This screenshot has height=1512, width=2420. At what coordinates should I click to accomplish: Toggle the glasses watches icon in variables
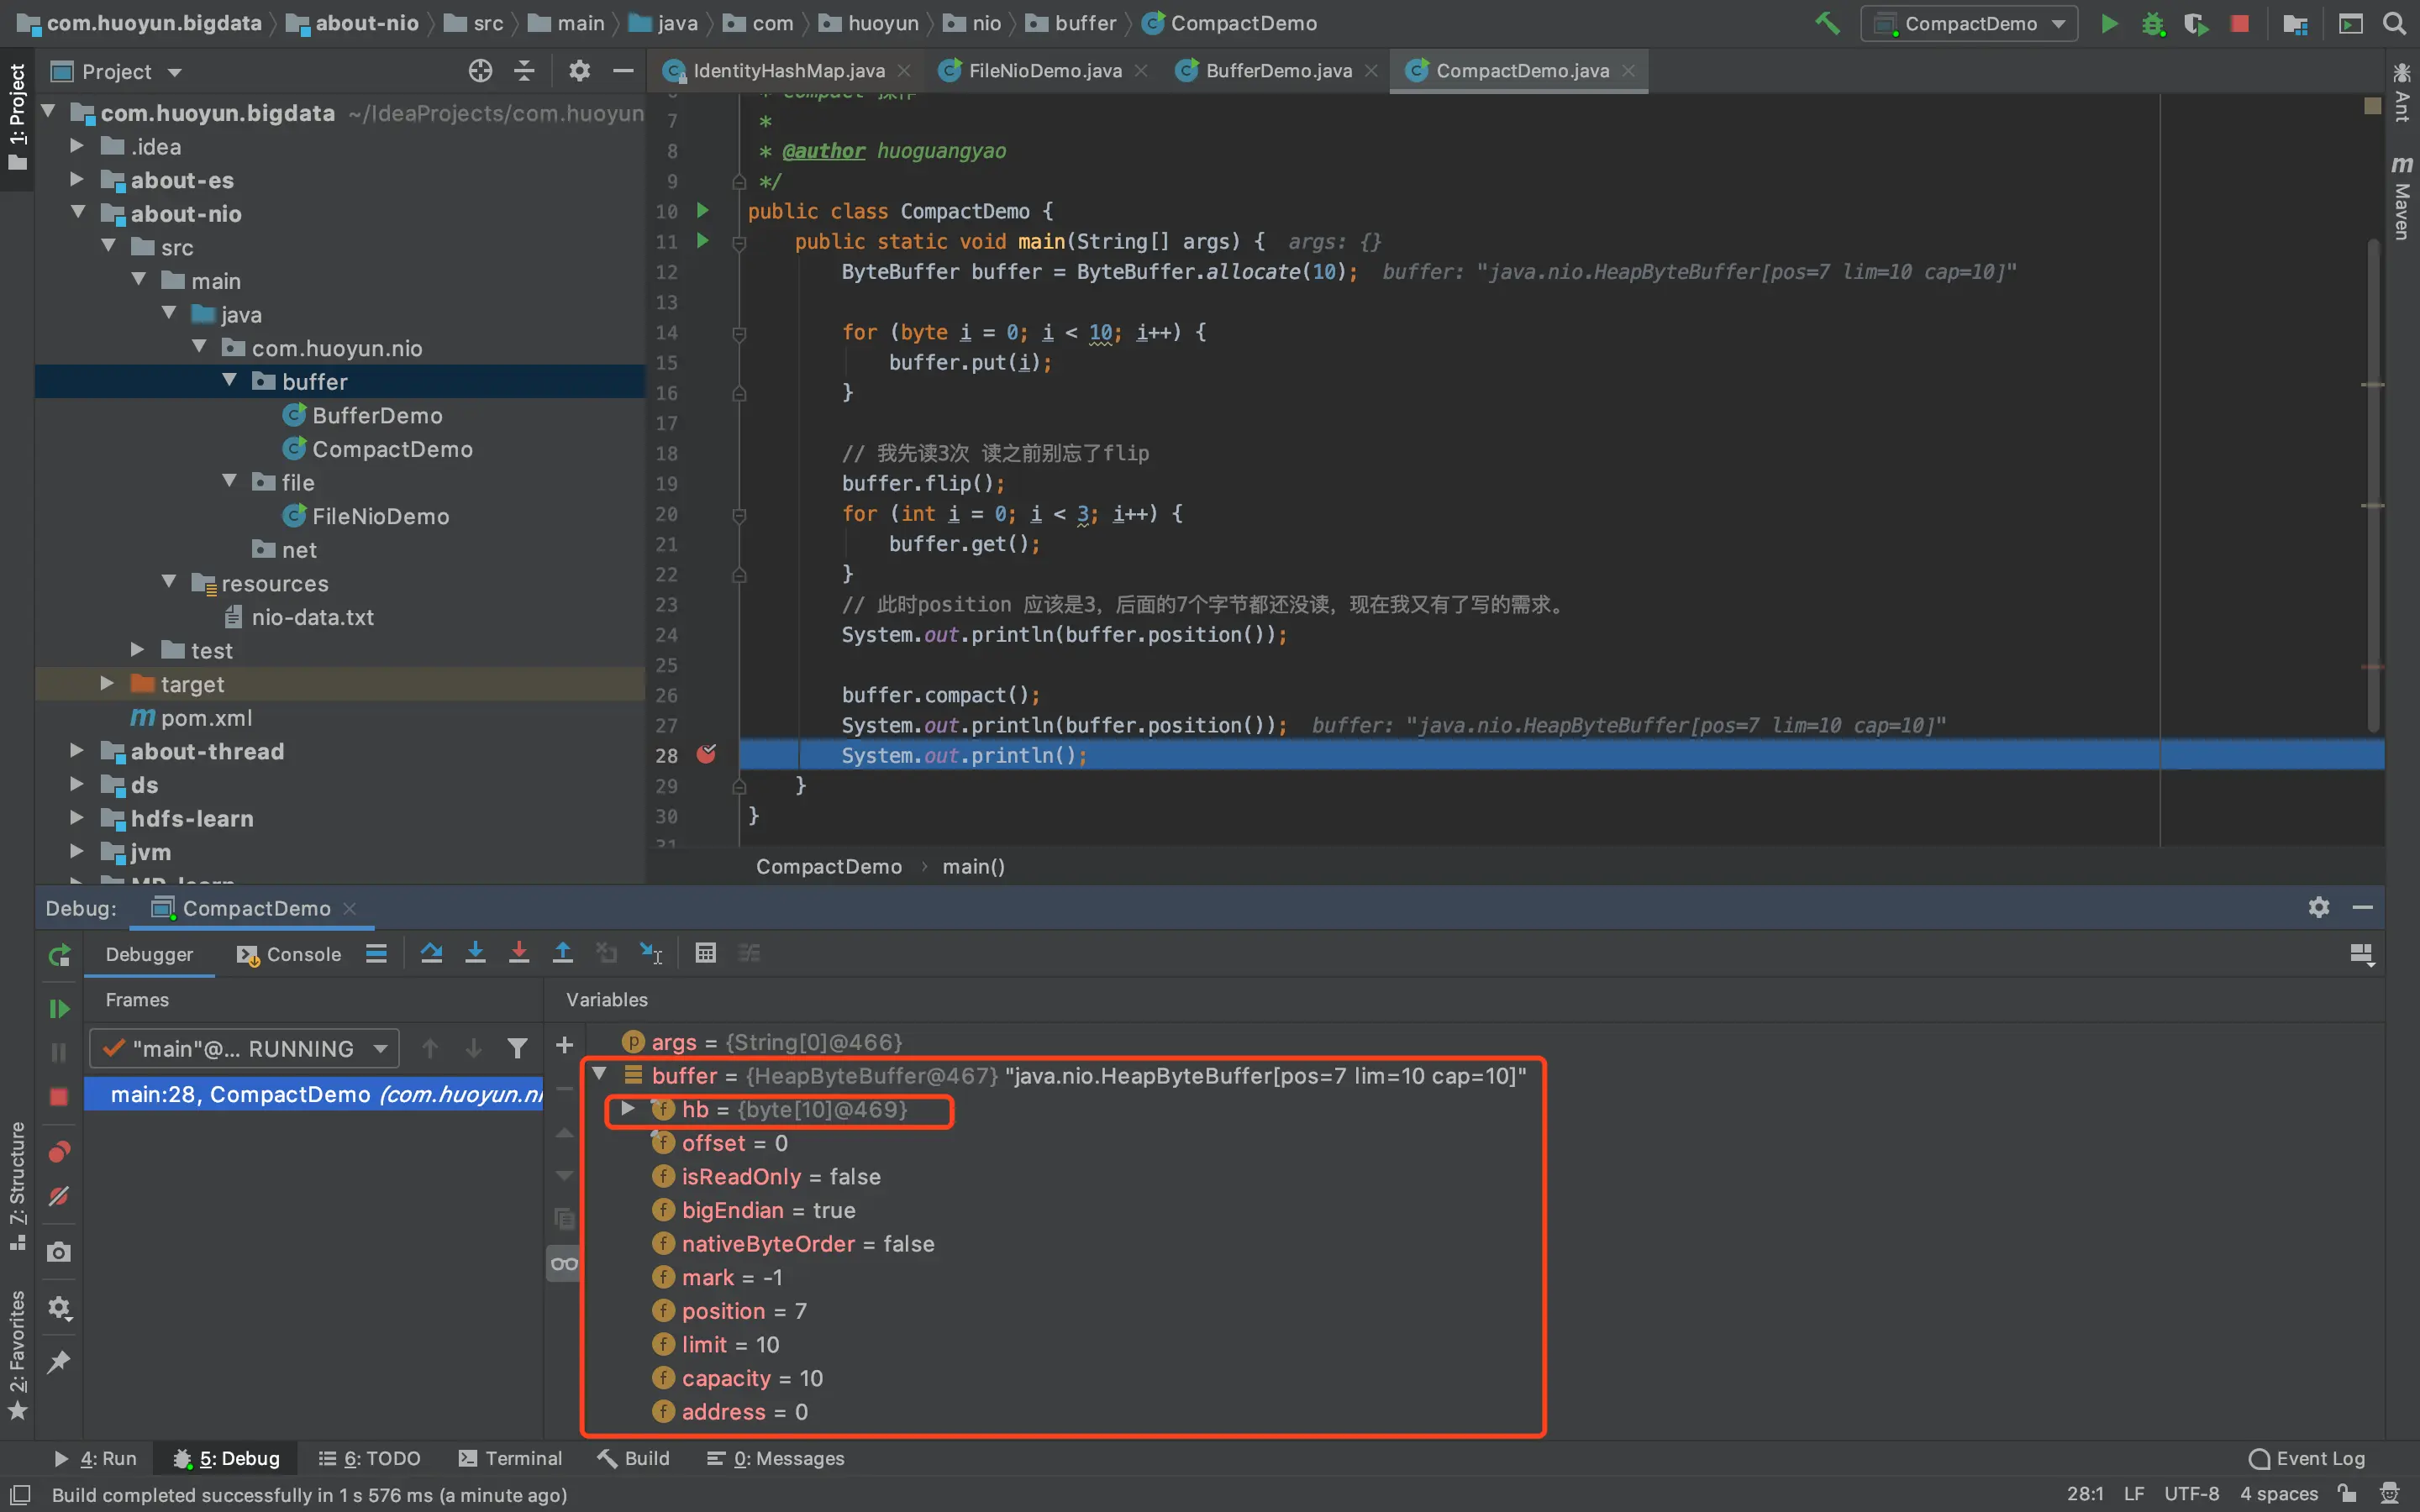tap(564, 1264)
